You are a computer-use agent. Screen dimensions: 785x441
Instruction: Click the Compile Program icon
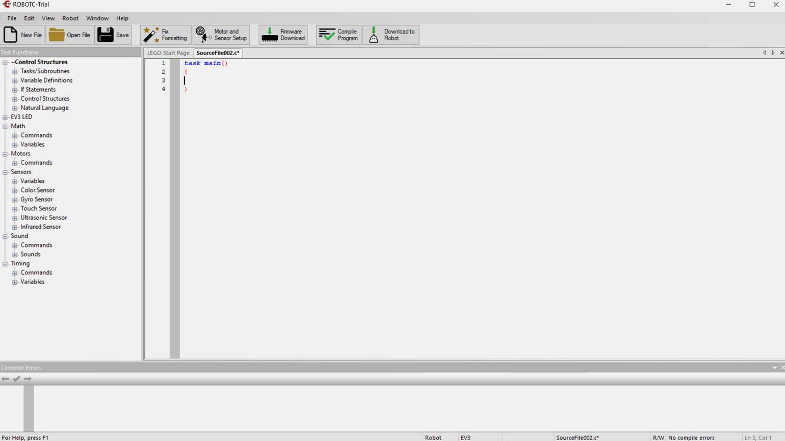point(327,35)
